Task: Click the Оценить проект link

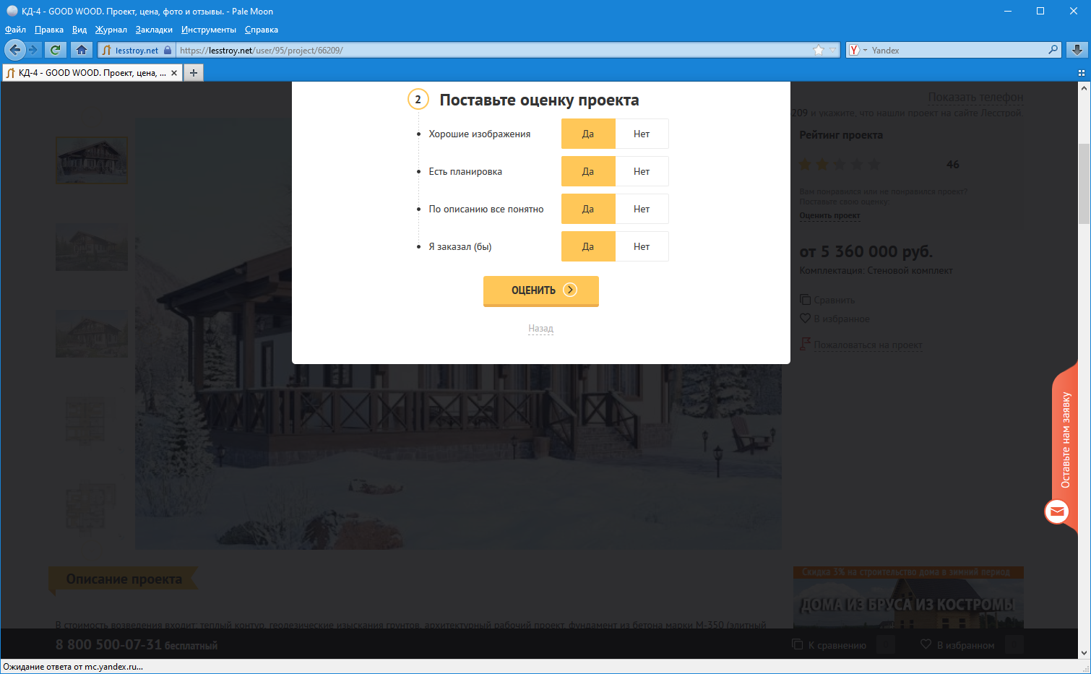Action: [829, 215]
